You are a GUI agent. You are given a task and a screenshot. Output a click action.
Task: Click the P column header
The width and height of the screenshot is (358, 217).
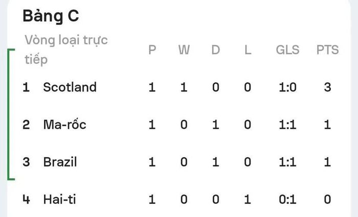click(x=152, y=50)
